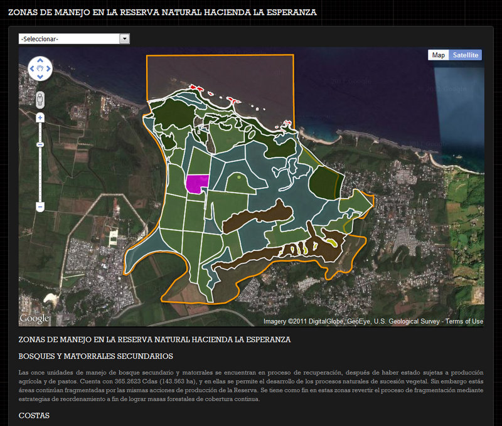Zoom in with the plus button
The width and height of the screenshot is (502, 426).
[x=40, y=117]
